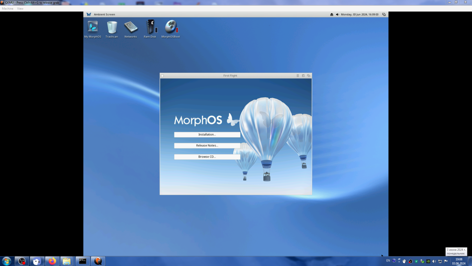Click the OBS recording icon in system tray

point(410,261)
